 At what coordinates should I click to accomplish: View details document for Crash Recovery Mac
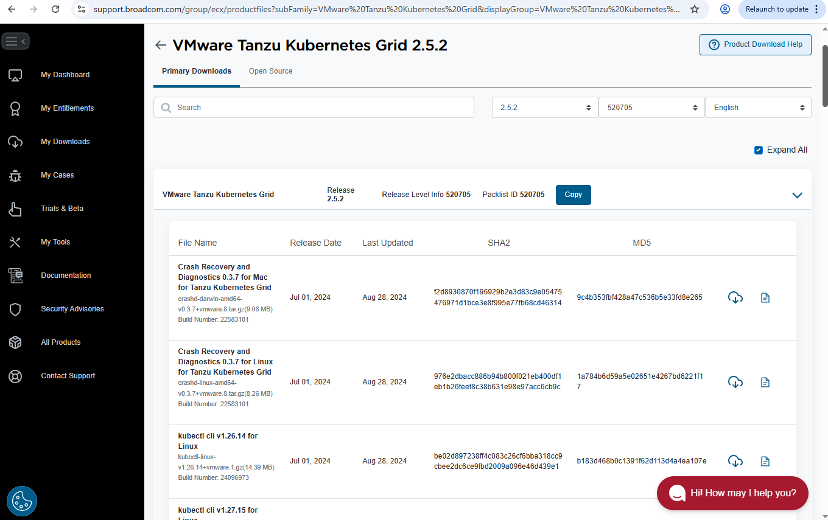(765, 297)
